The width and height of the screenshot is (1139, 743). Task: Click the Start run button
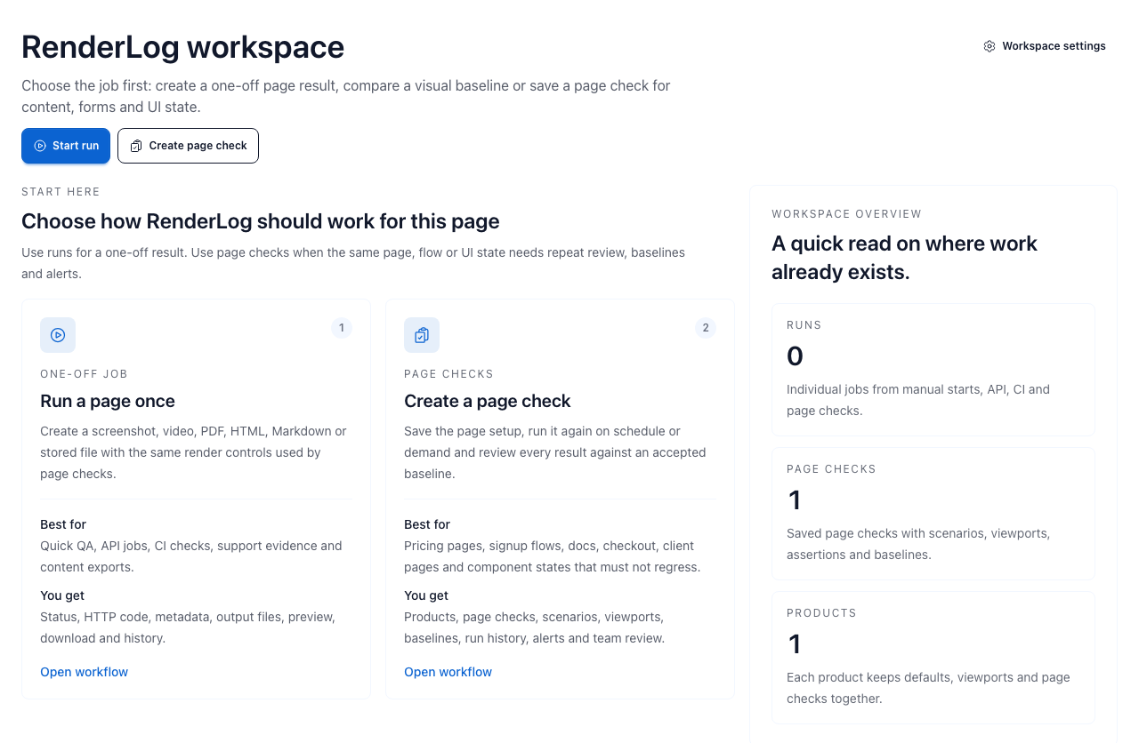[x=66, y=146]
